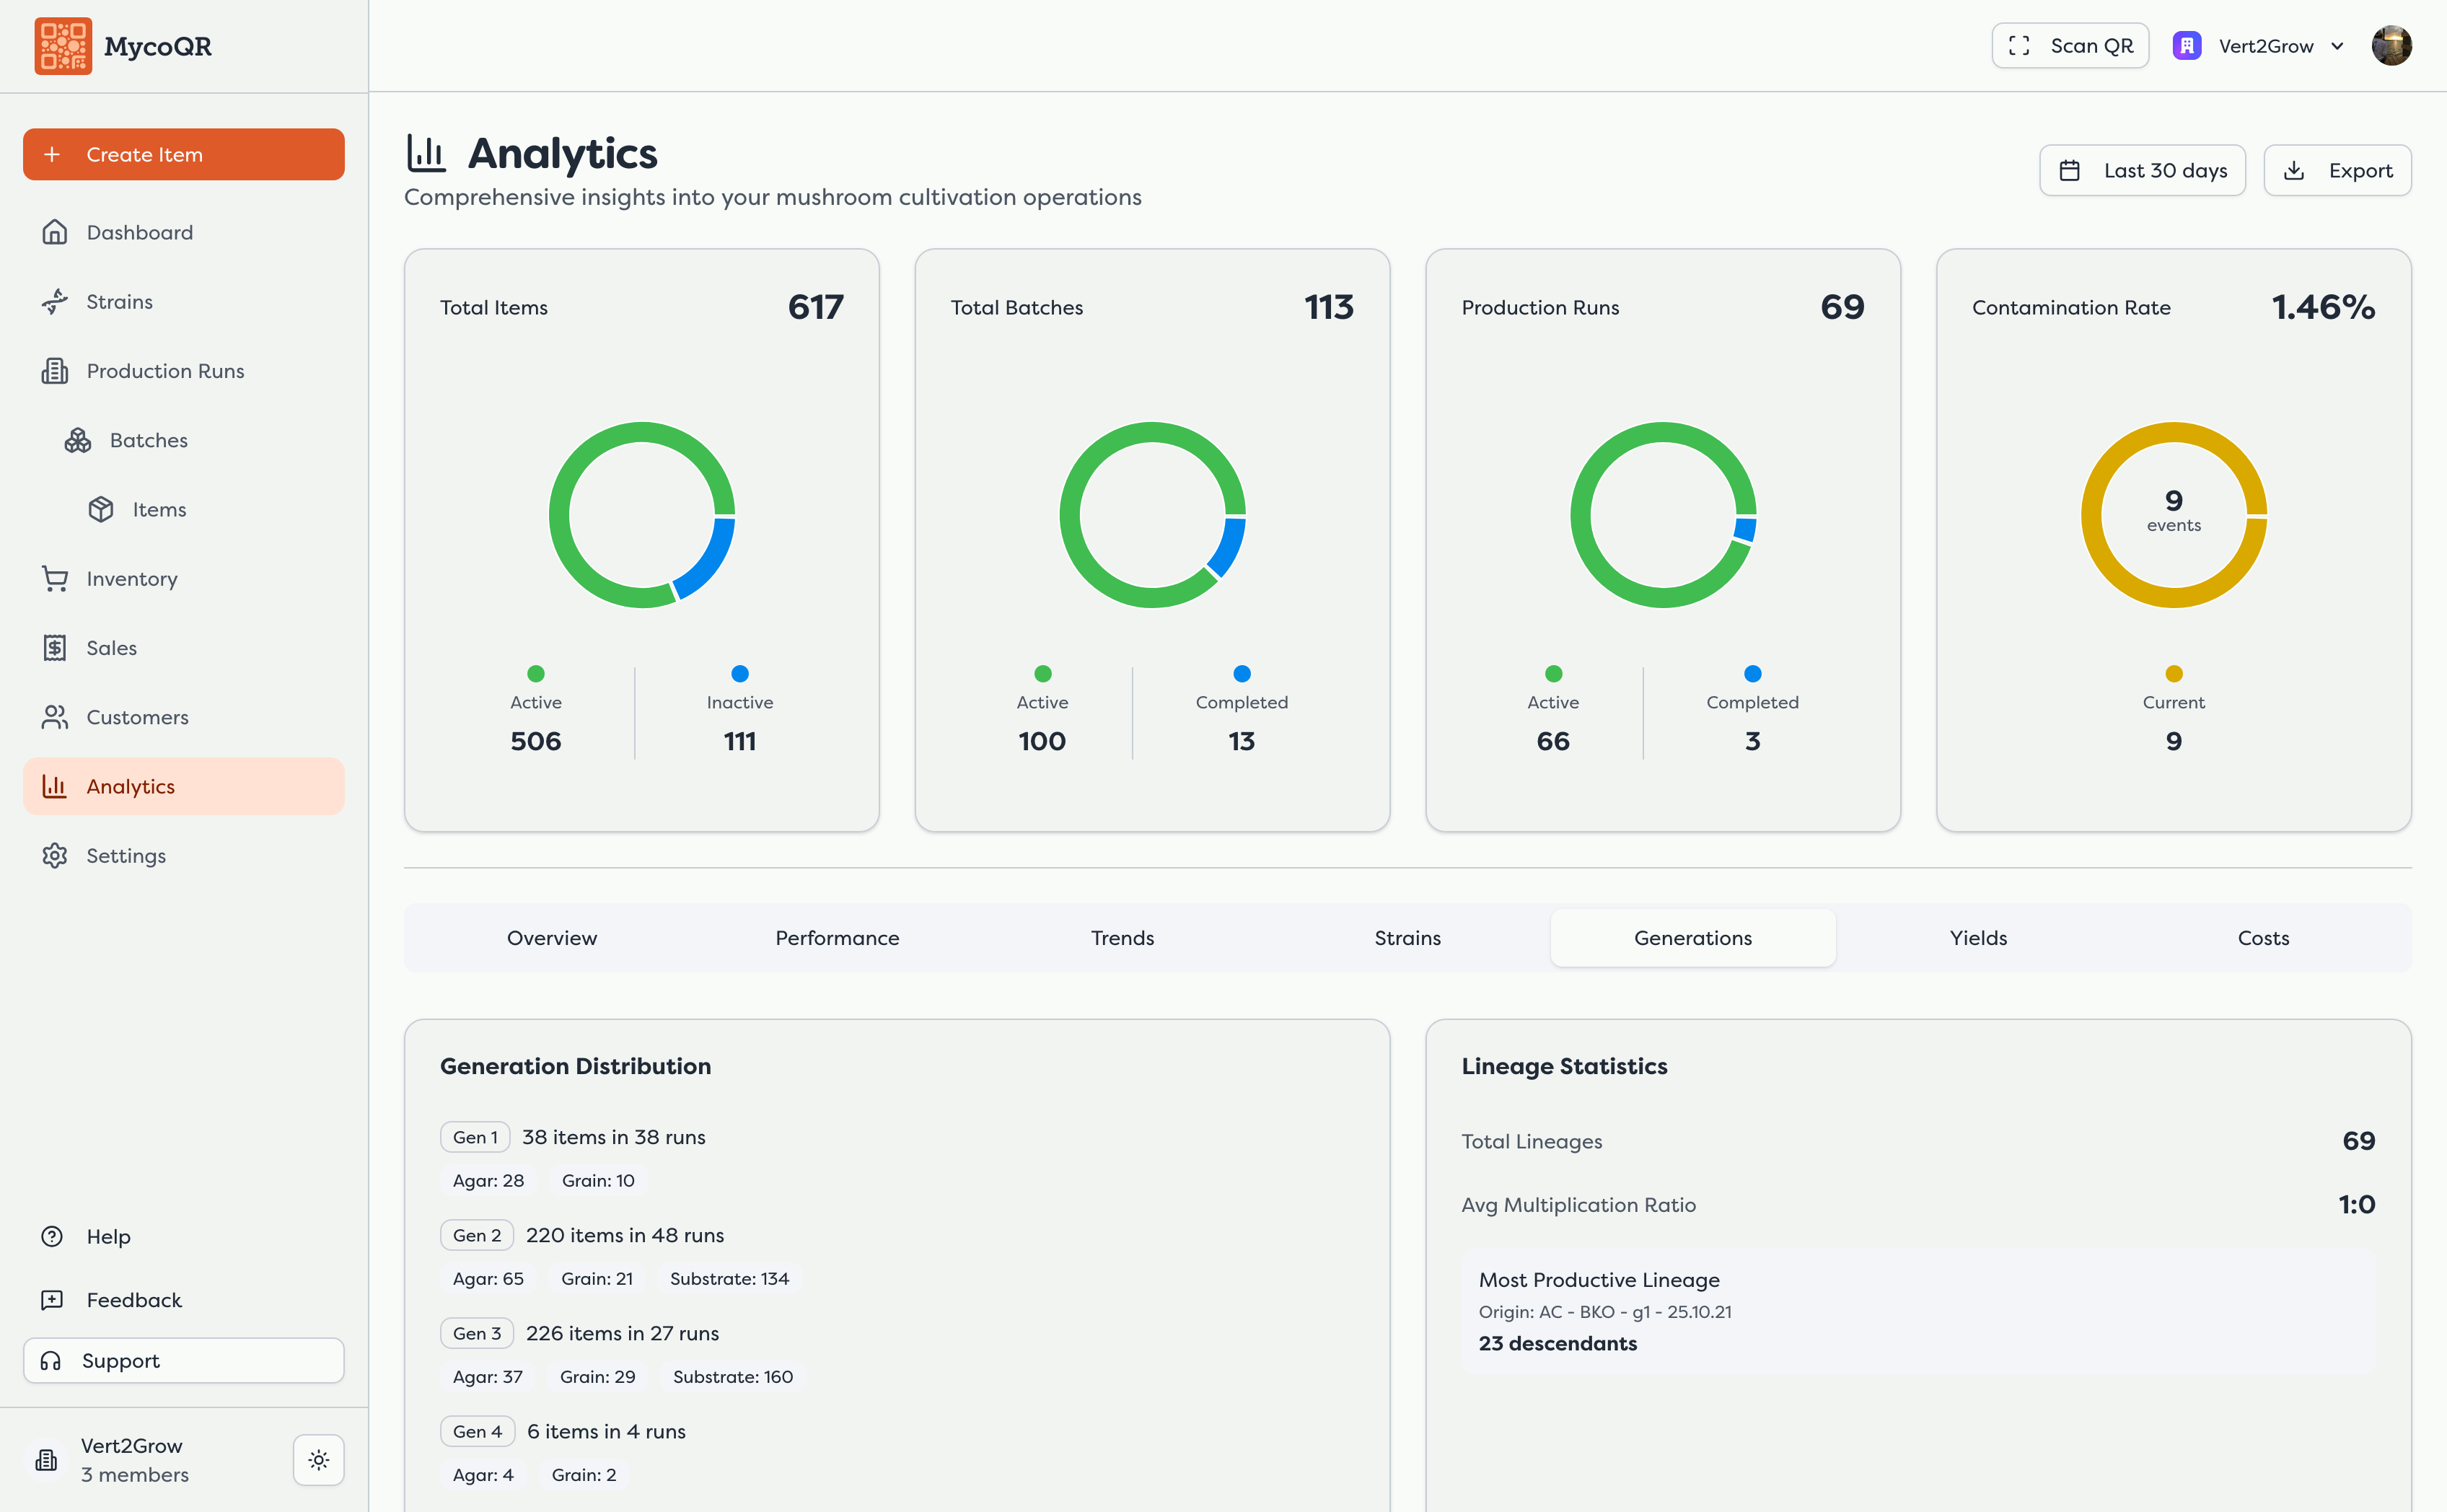
Task: Open the Last 30 days date range
Action: (2142, 171)
